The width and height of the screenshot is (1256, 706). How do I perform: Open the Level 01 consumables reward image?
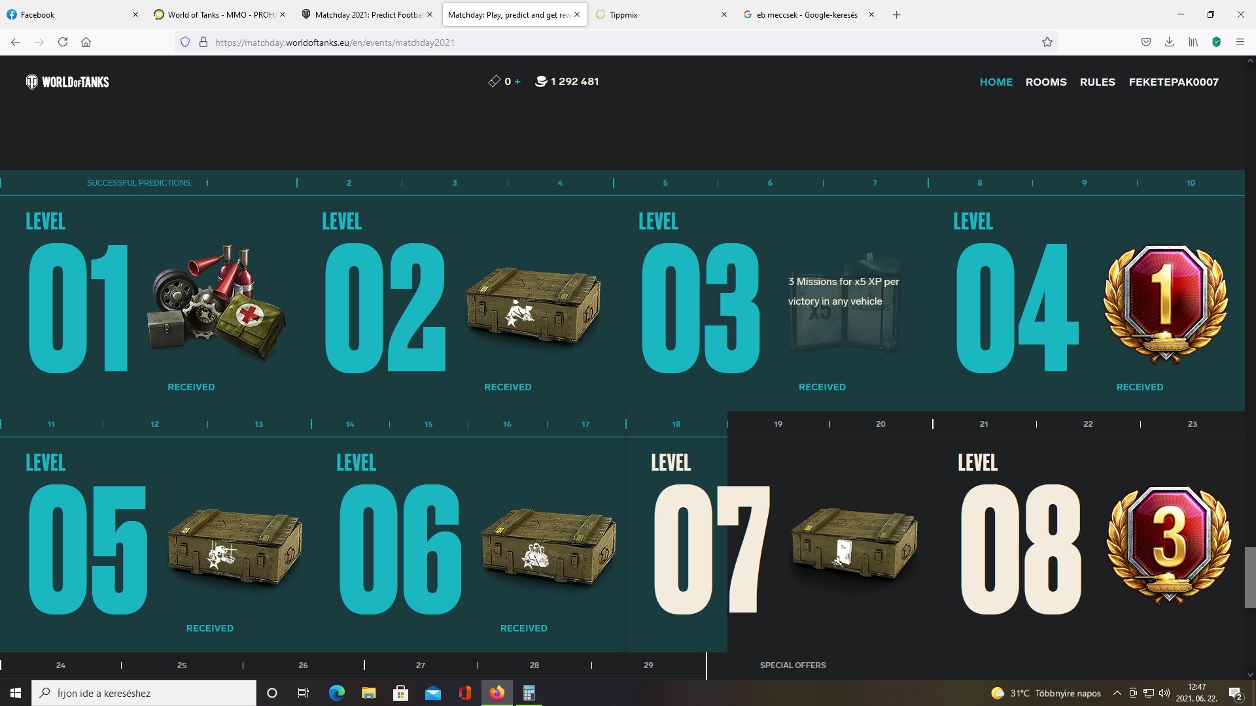coord(217,303)
